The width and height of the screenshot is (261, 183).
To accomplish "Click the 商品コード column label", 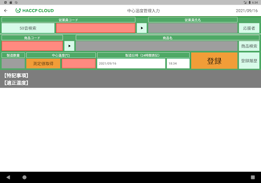I will 32,38.
